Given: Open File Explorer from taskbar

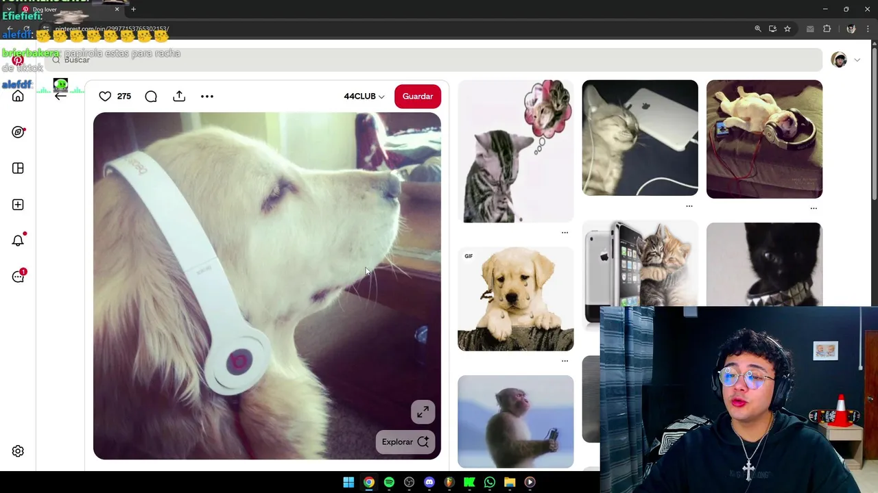Looking at the screenshot, I should point(510,482).
